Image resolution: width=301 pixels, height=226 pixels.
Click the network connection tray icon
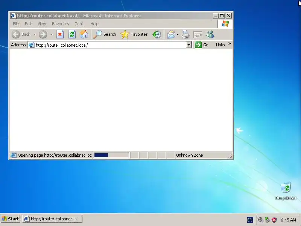pyautogui.click(x=267, y=220)
